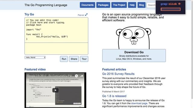Open the Tour button
Image resolution: width=193 pixels, height=108 pixels.
click(84, 59)
